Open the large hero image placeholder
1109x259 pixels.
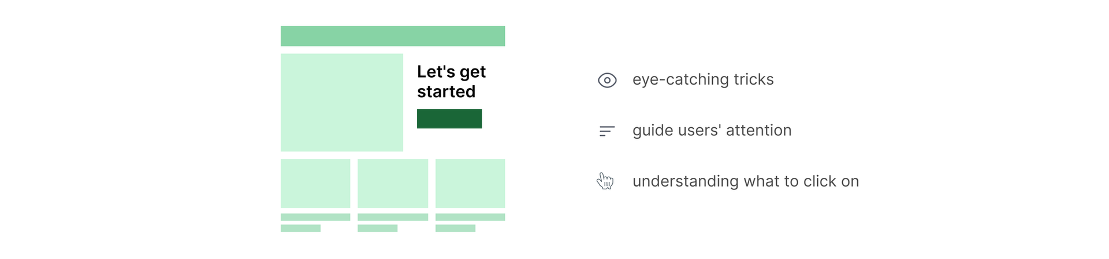342,102
